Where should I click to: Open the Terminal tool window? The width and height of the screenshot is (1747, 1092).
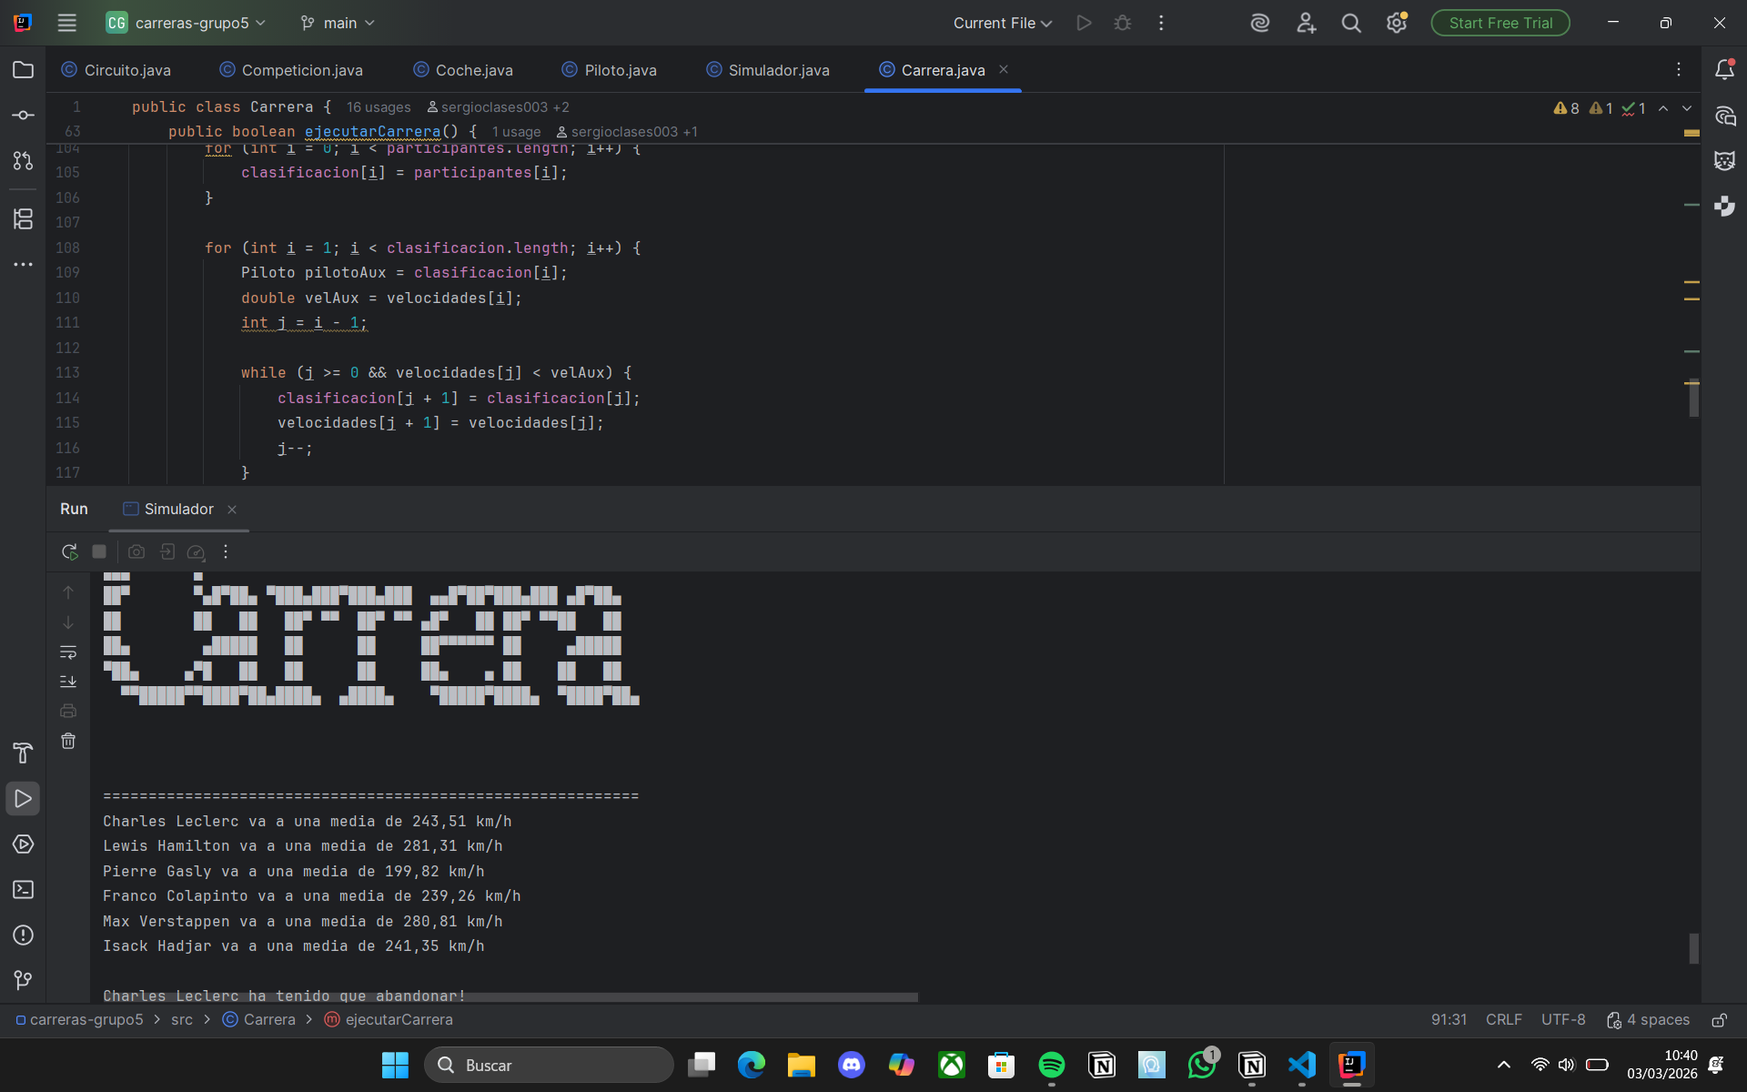(x=23, y=890)
